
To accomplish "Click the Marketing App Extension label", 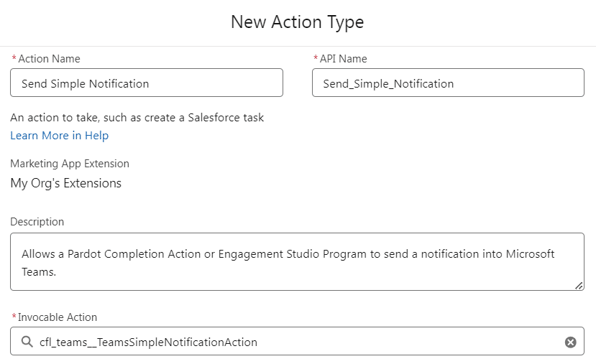I will 70,164.
